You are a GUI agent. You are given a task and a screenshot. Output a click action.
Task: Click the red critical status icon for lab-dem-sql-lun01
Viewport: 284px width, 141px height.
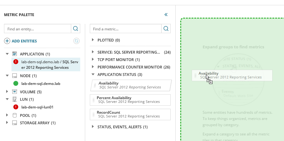coord(16,107)
